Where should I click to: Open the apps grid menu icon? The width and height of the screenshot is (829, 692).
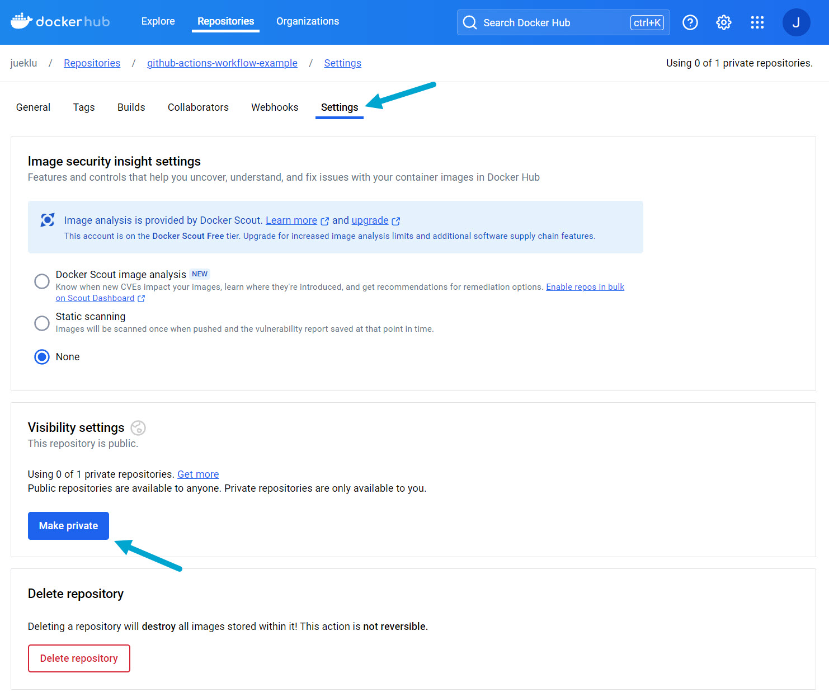pos(757,22)
